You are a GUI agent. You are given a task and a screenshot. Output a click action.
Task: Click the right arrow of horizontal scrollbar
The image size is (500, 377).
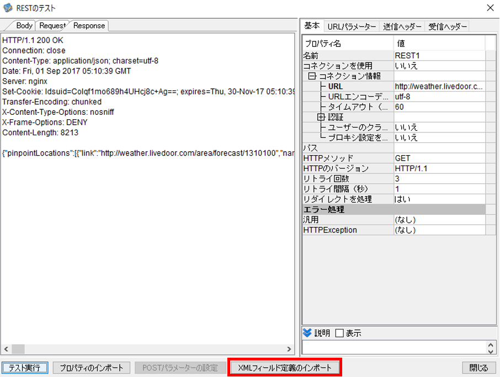[289, 349]
